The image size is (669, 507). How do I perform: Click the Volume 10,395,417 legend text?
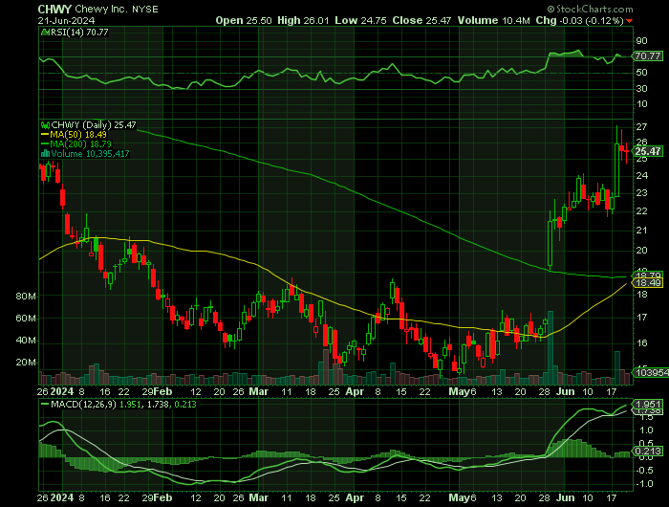coord(90,154)
